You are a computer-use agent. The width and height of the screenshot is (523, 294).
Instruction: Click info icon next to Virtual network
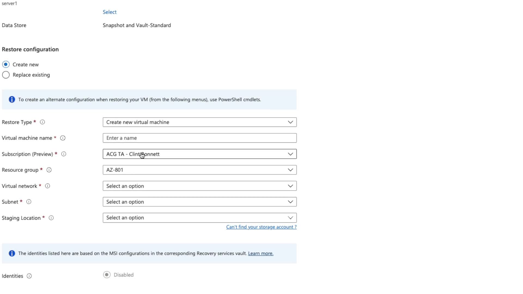(x=47, y=186)
